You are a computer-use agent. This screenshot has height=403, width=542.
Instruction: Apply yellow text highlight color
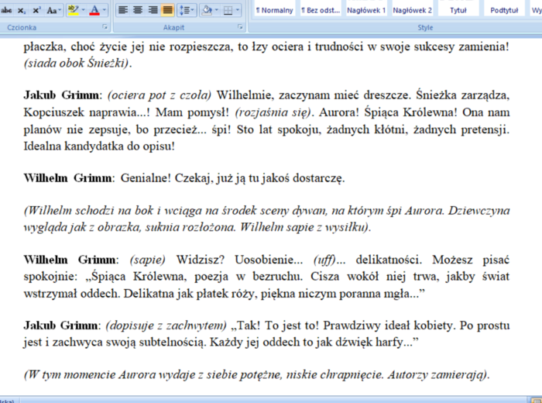73,10
